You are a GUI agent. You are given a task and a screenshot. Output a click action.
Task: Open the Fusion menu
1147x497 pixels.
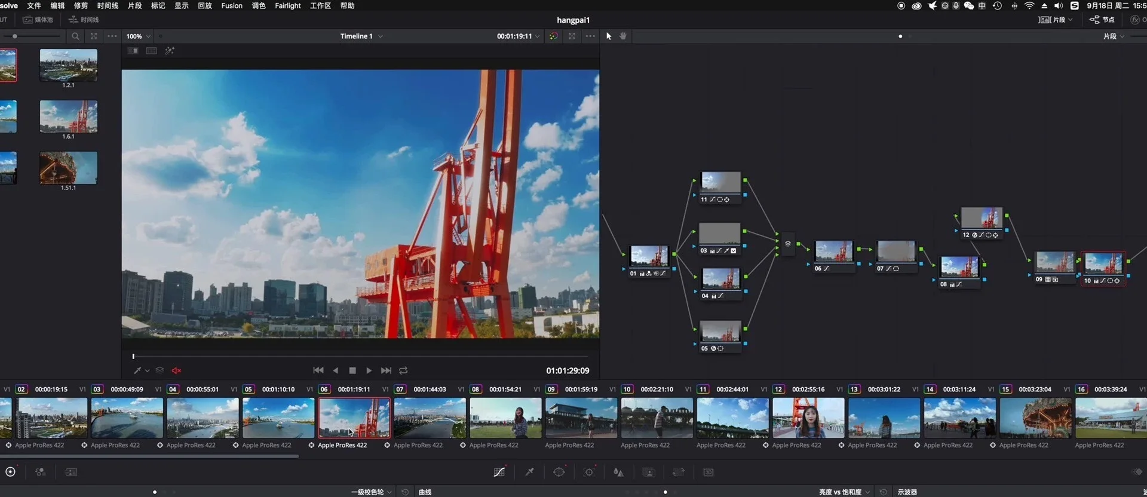(x=232, y=6)
